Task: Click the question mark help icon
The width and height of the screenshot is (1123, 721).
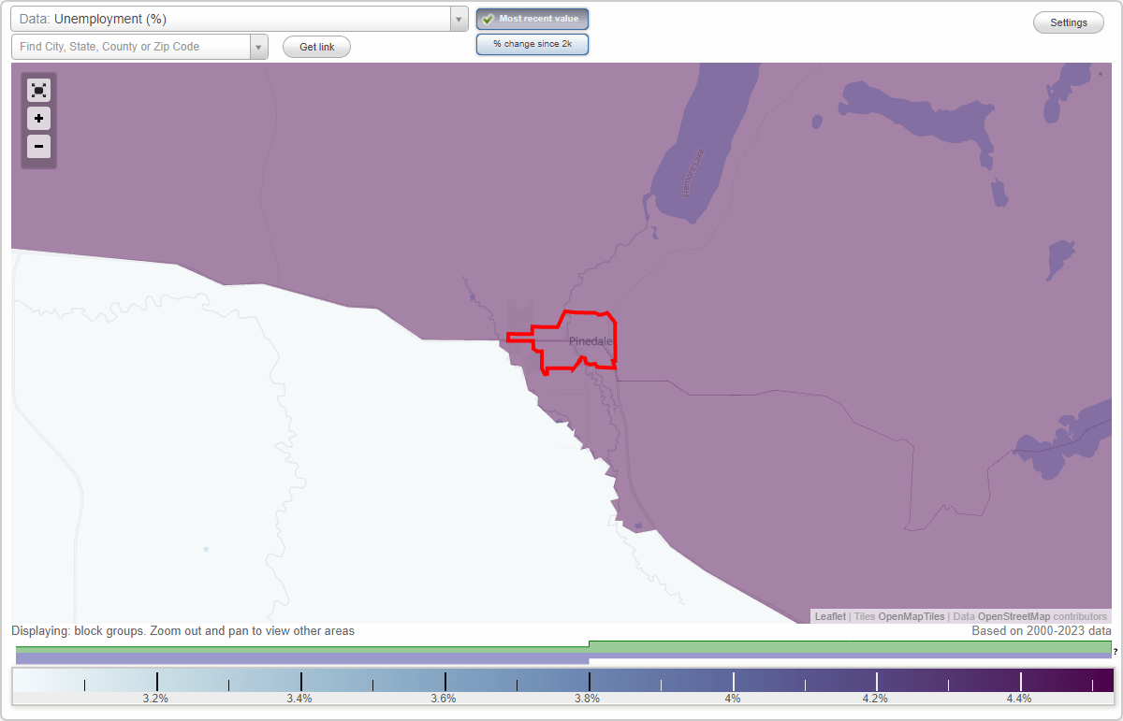Action: pyautogui.click(x=1116, y=652)
